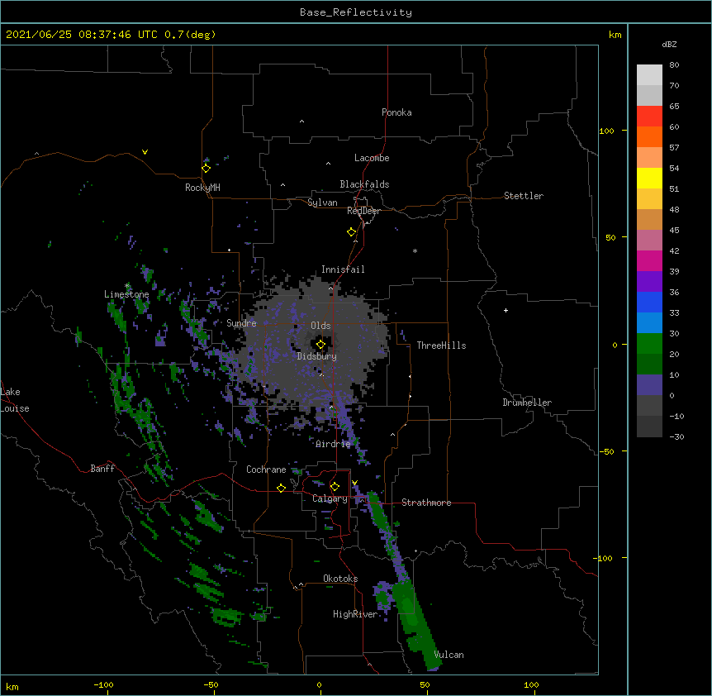Click the ThreeHills label
The image size is (712, 696).
[x=441, y=346]
